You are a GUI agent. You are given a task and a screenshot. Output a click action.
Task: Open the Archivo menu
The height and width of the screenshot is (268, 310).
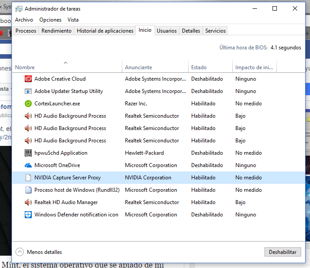pyautogui.click(x=24, y=20)
